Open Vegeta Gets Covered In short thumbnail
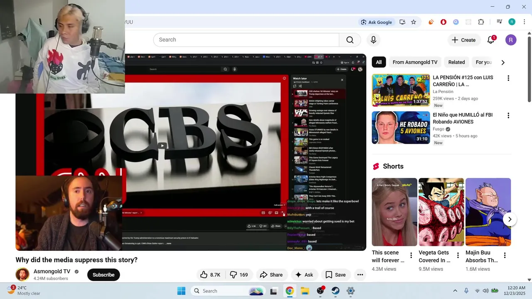Viewport: 532px width, 299px height. [441, 212]
